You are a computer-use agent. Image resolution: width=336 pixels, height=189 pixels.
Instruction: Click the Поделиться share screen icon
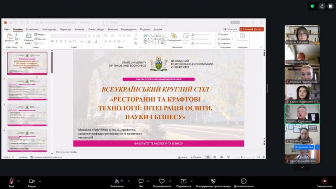click(x=184, y=181)
